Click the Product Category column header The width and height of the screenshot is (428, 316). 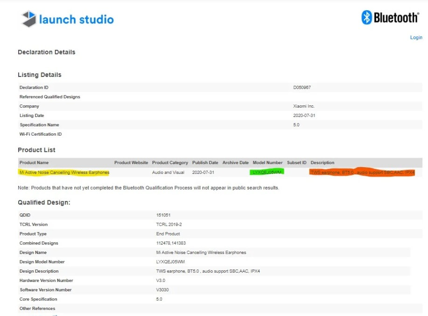170,163
